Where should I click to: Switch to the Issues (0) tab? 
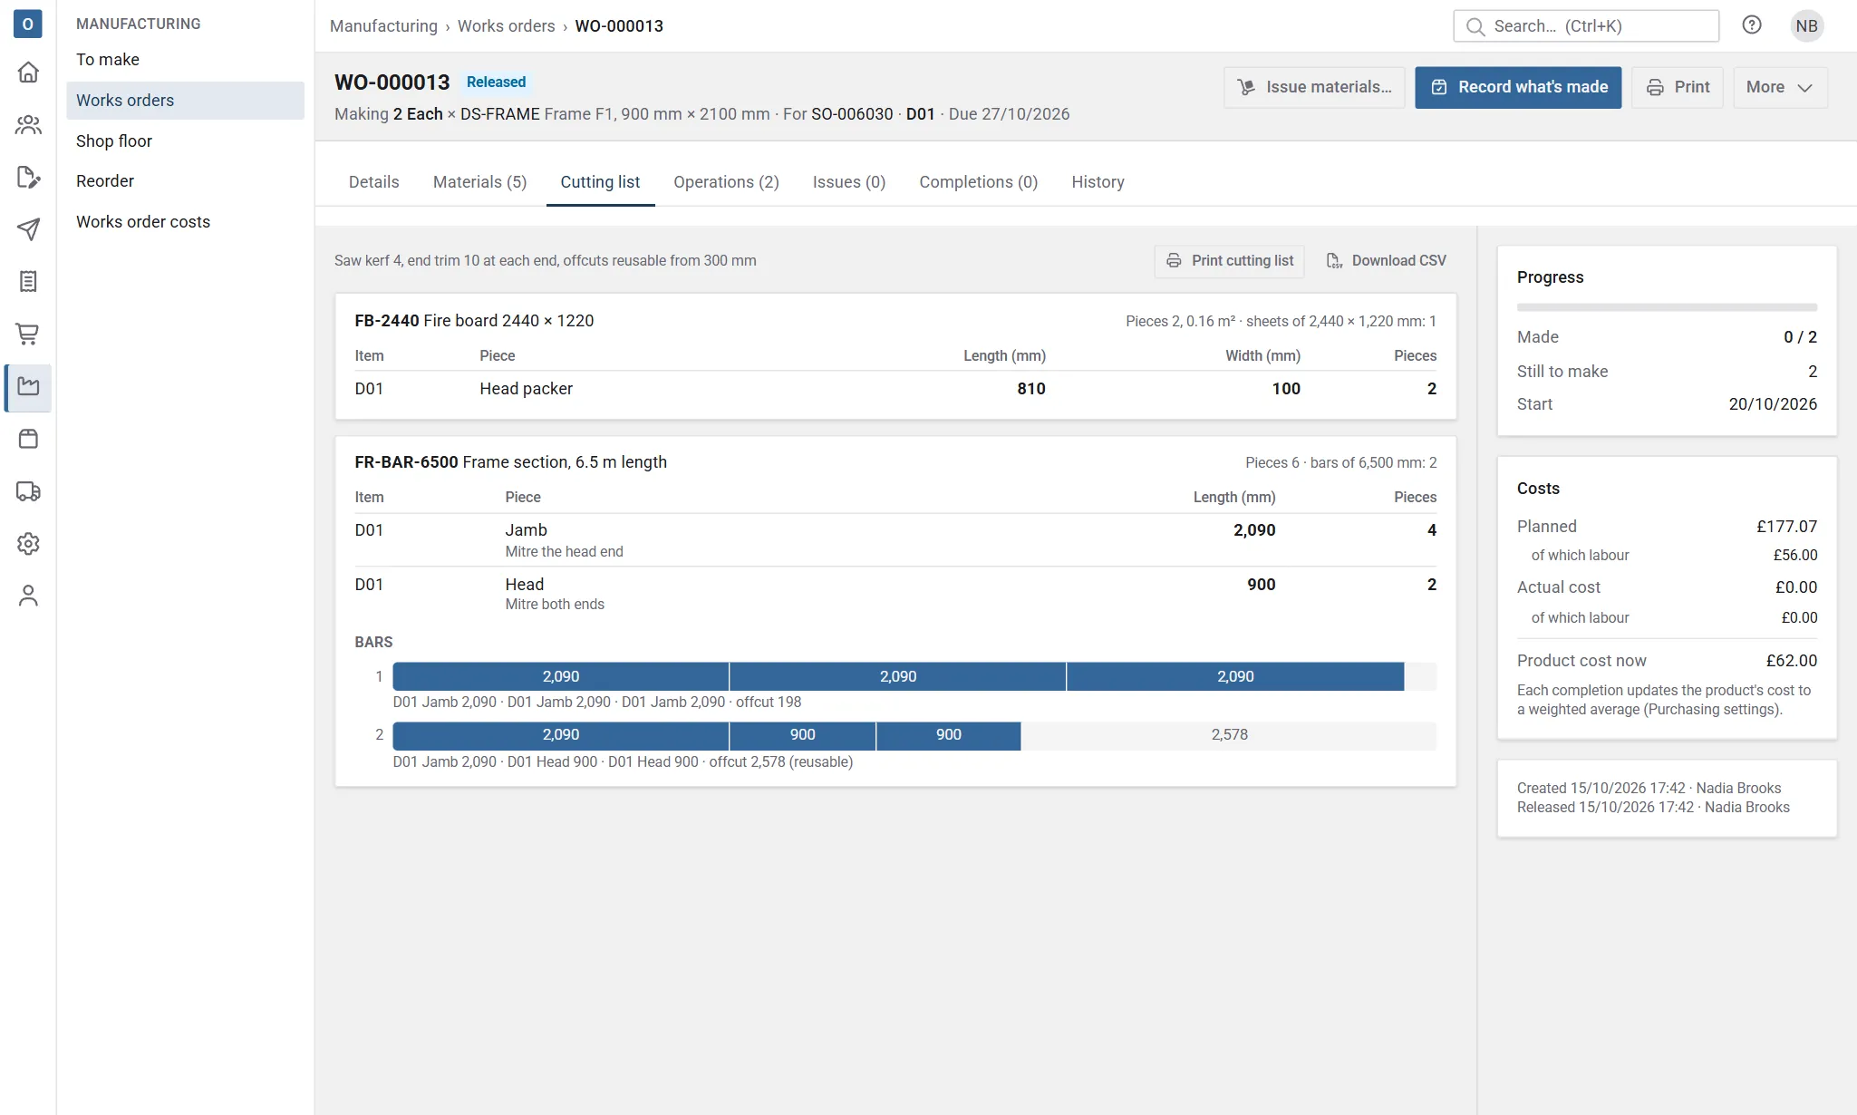[x=848, y=182]
